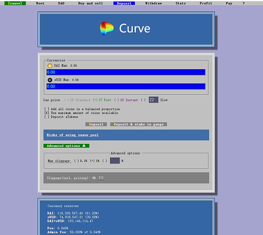Open Risks of using saave pool link
This screenshot has height=235, width=263.
pyautogui.click(x=73, y=135)
